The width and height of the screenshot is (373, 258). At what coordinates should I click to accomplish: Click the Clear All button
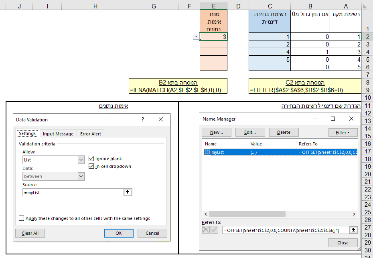(30, 233)
